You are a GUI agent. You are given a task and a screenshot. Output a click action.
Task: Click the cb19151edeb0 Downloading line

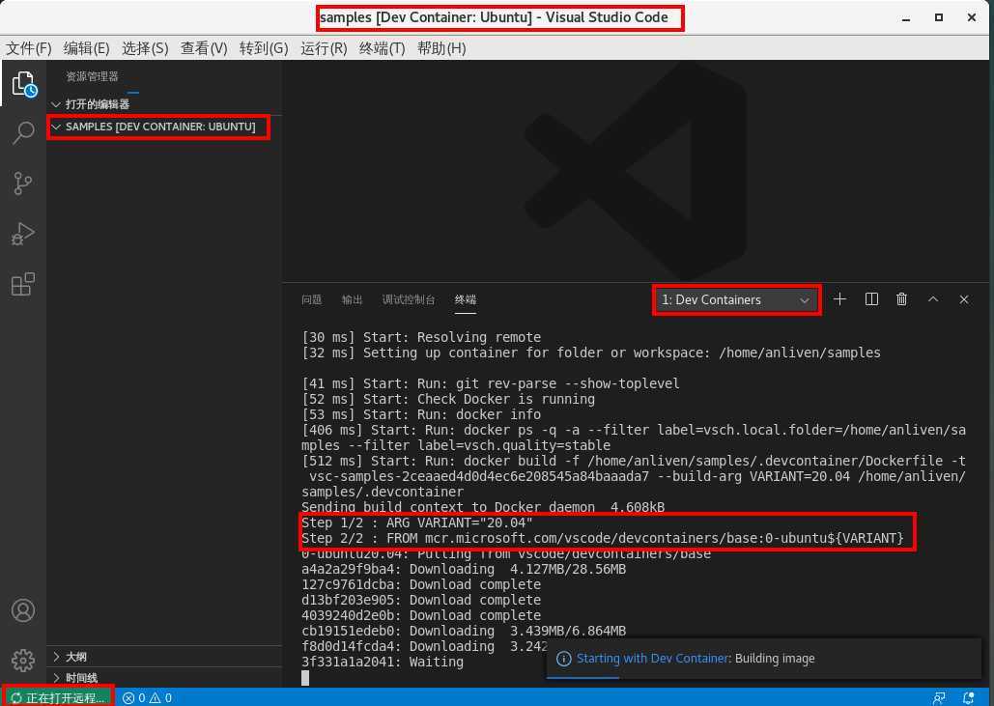[x=464, y=631]
